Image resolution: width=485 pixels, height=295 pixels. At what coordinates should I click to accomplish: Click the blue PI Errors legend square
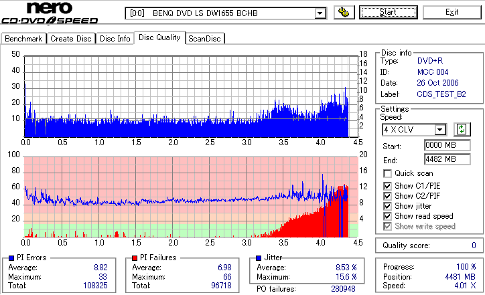pyautogui.click(x=11, y=258)
